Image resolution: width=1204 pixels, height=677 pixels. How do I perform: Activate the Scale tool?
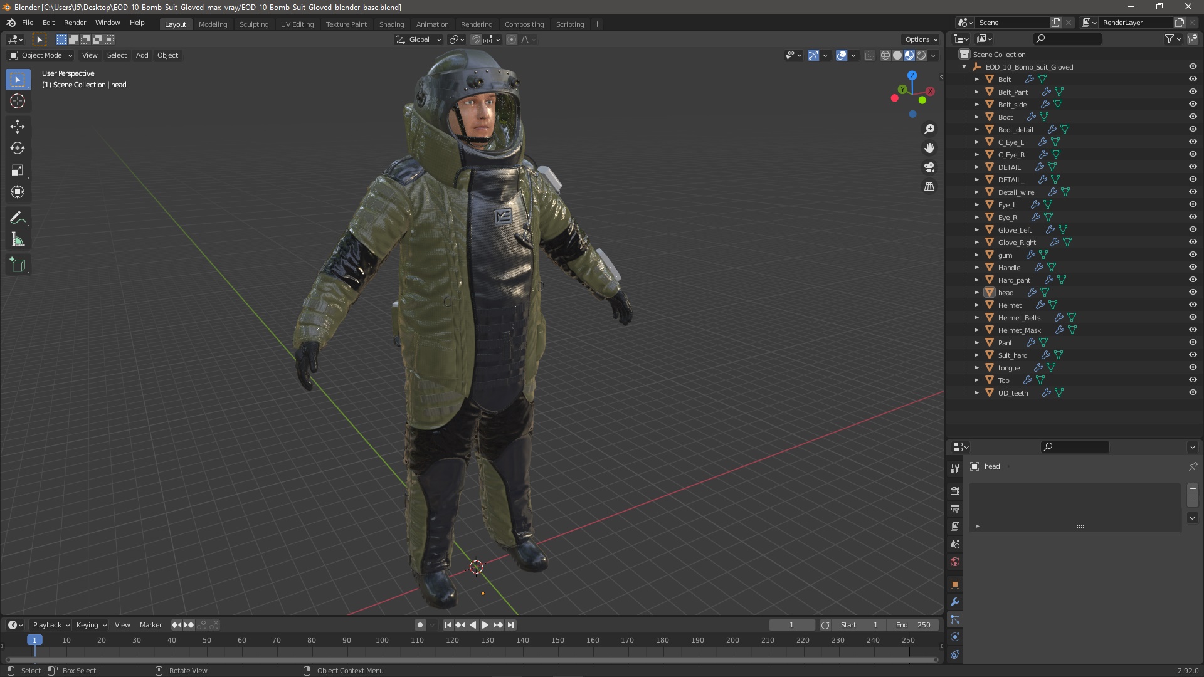pyautogui.click(x=18, y=171)
